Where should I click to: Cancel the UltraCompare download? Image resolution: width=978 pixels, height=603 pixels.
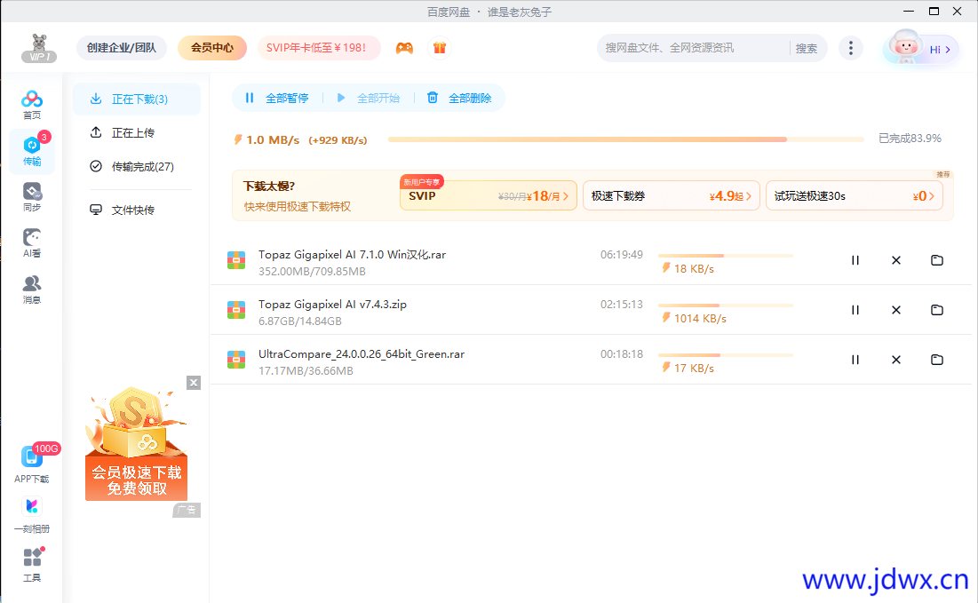[896, 360]
